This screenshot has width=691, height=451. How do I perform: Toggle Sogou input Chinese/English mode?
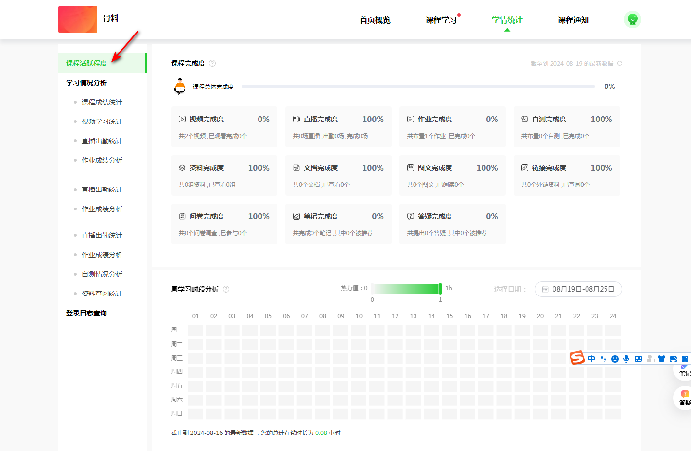pyautogui.click(x=591, y=359)
